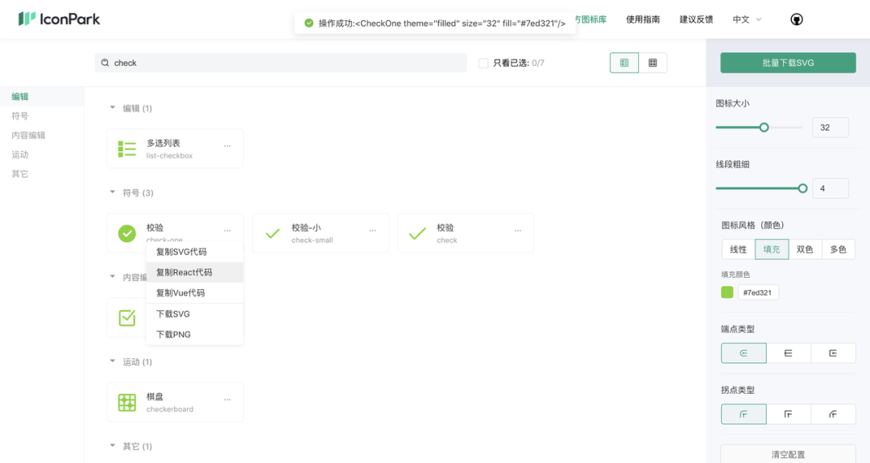
Task: Select the check-one filled circle icon
Action: click(x=127, y=234)
